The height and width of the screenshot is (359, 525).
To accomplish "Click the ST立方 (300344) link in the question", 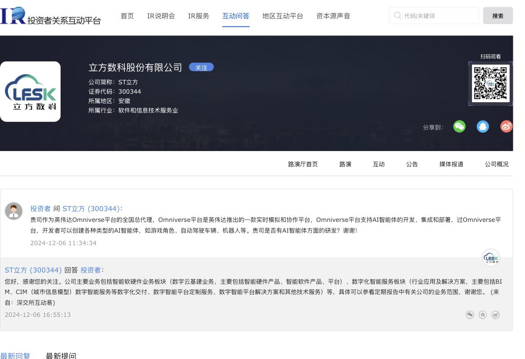I will point(91,209).
